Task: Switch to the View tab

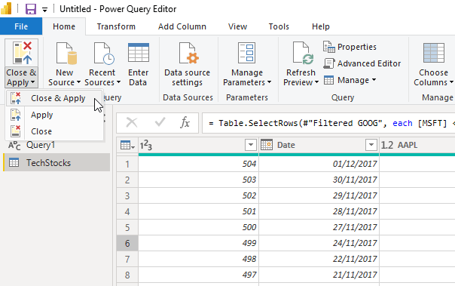Action: pyautogui.click(x=237, y=26)
